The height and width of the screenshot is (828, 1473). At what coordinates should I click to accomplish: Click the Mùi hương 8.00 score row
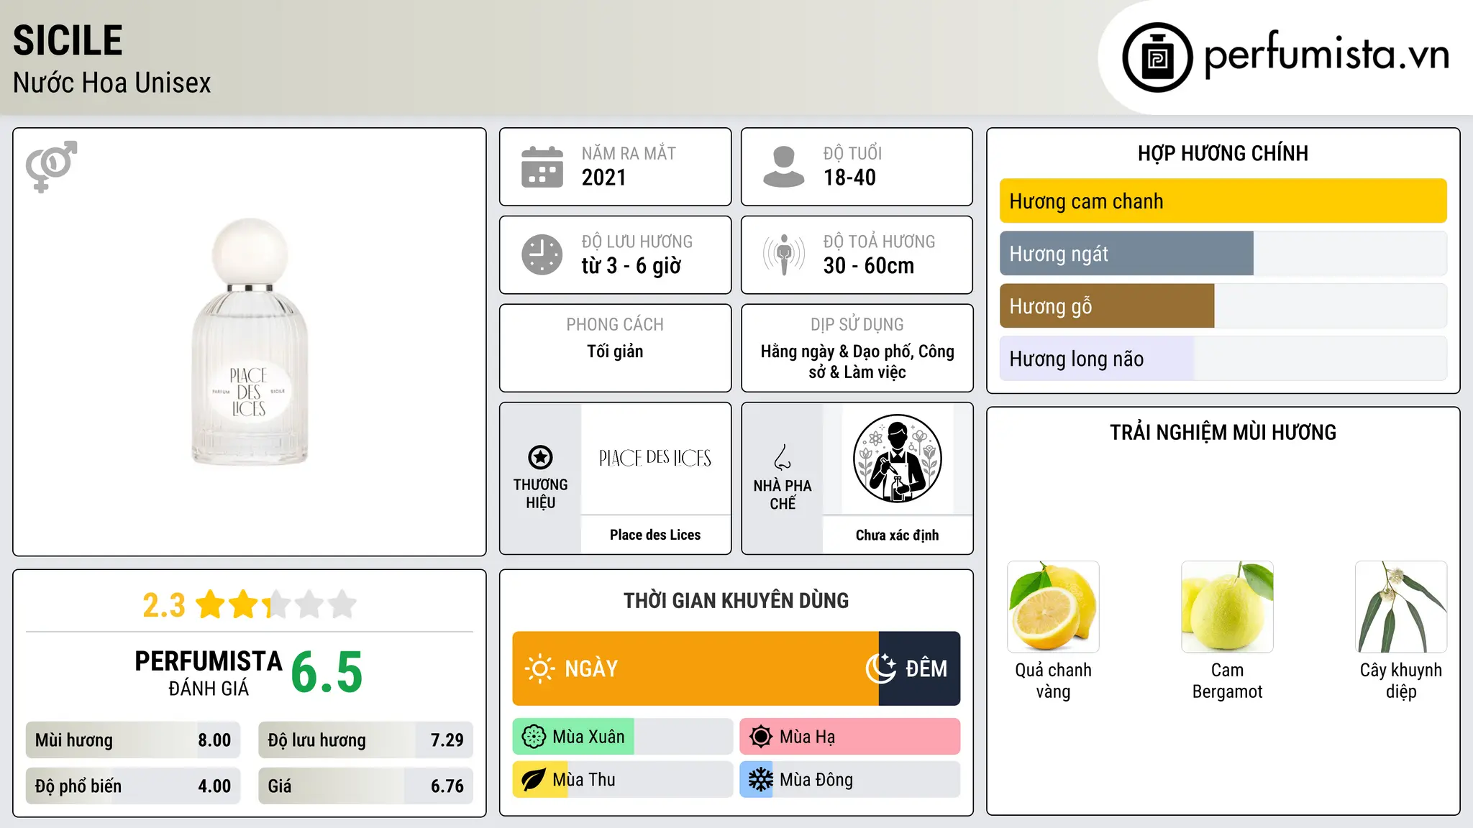pos(133,740)
